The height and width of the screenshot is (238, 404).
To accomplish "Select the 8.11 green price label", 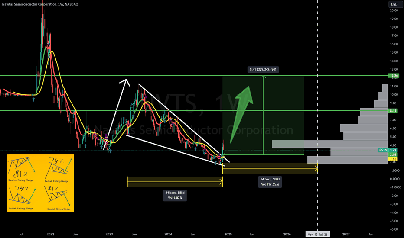I will 393,111.
